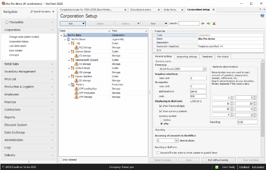Click the outlet icon beside Cannon Street
Screen dimensions: 266x170
[x=72, y=52]
